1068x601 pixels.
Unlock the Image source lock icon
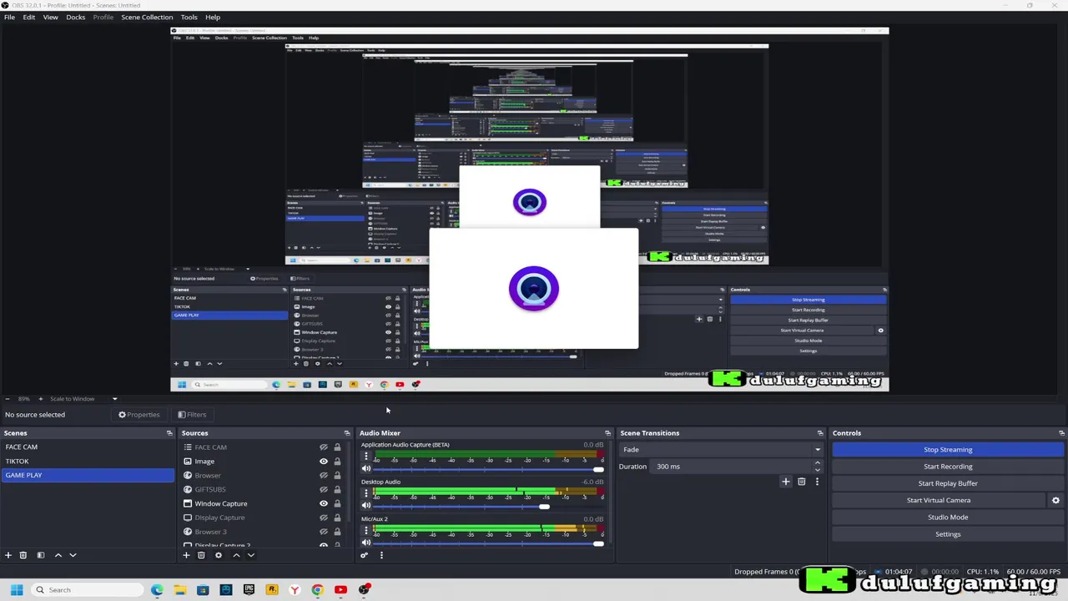click(x=337, y=462)
